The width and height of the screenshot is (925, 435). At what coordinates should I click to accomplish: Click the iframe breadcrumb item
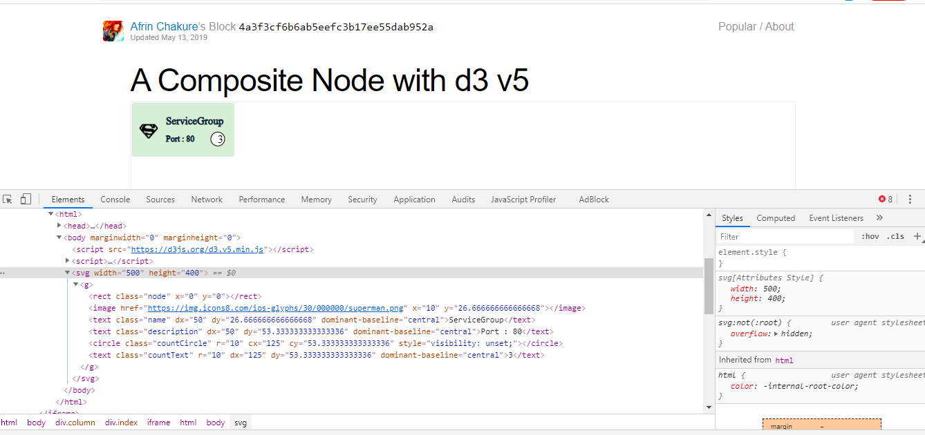coord(158,422)
